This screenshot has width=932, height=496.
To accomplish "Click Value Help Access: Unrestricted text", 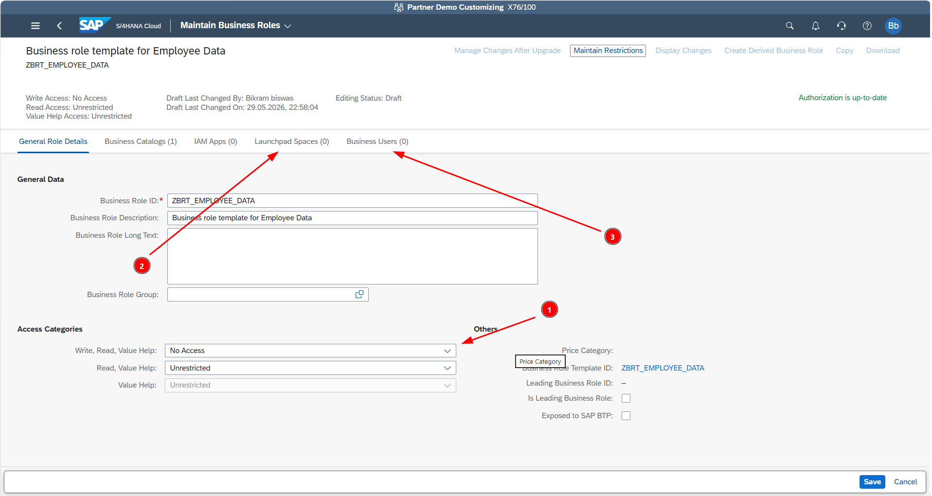I will (x=79, y=116).
